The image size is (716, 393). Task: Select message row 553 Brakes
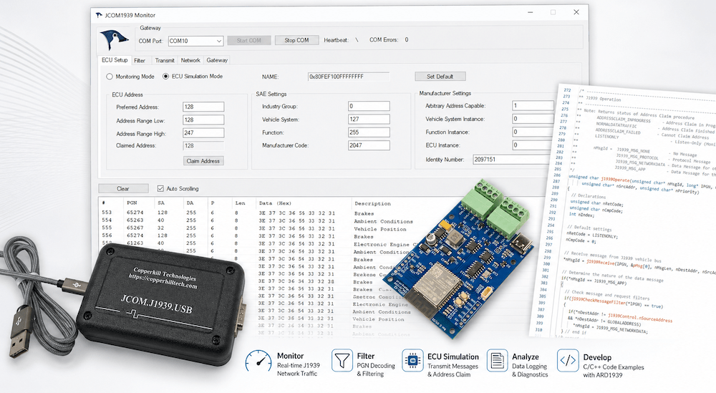click(x=238, y=213)
